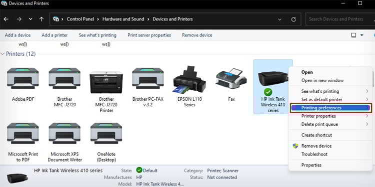The image size is (375, 187).
Task: Click the 'Printer; Scanner' category text
Action: tap(223, 171)
